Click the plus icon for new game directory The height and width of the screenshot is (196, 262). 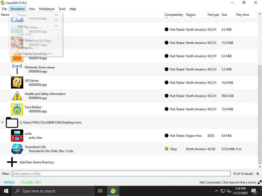pyautogui.click(x=12, y=162)
